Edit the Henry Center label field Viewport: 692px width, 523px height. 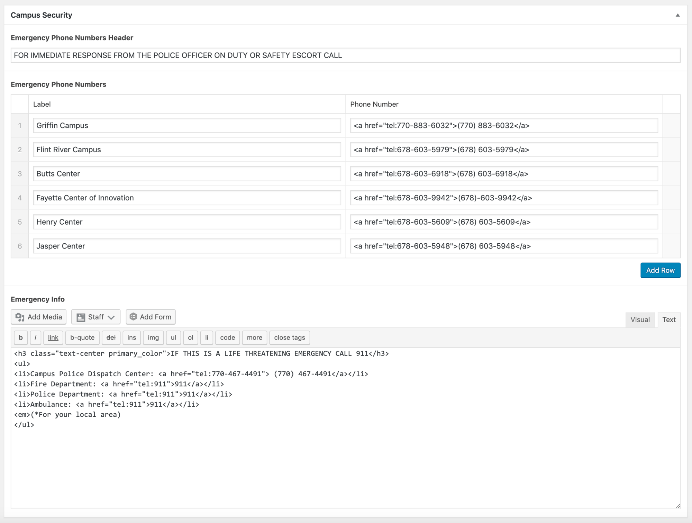187,222
